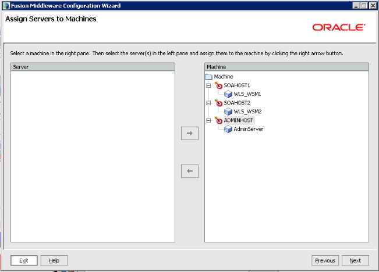Click the Machine root folder icon
Screen dimensions: 379x272
(x=208, y=77)
